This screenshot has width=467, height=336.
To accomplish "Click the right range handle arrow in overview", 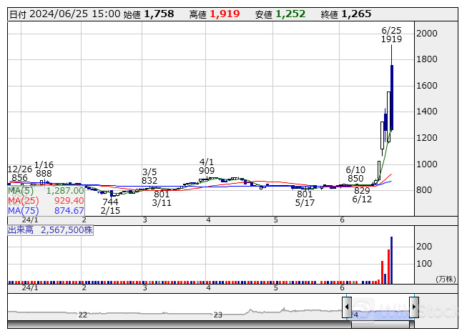I will 413,308.
